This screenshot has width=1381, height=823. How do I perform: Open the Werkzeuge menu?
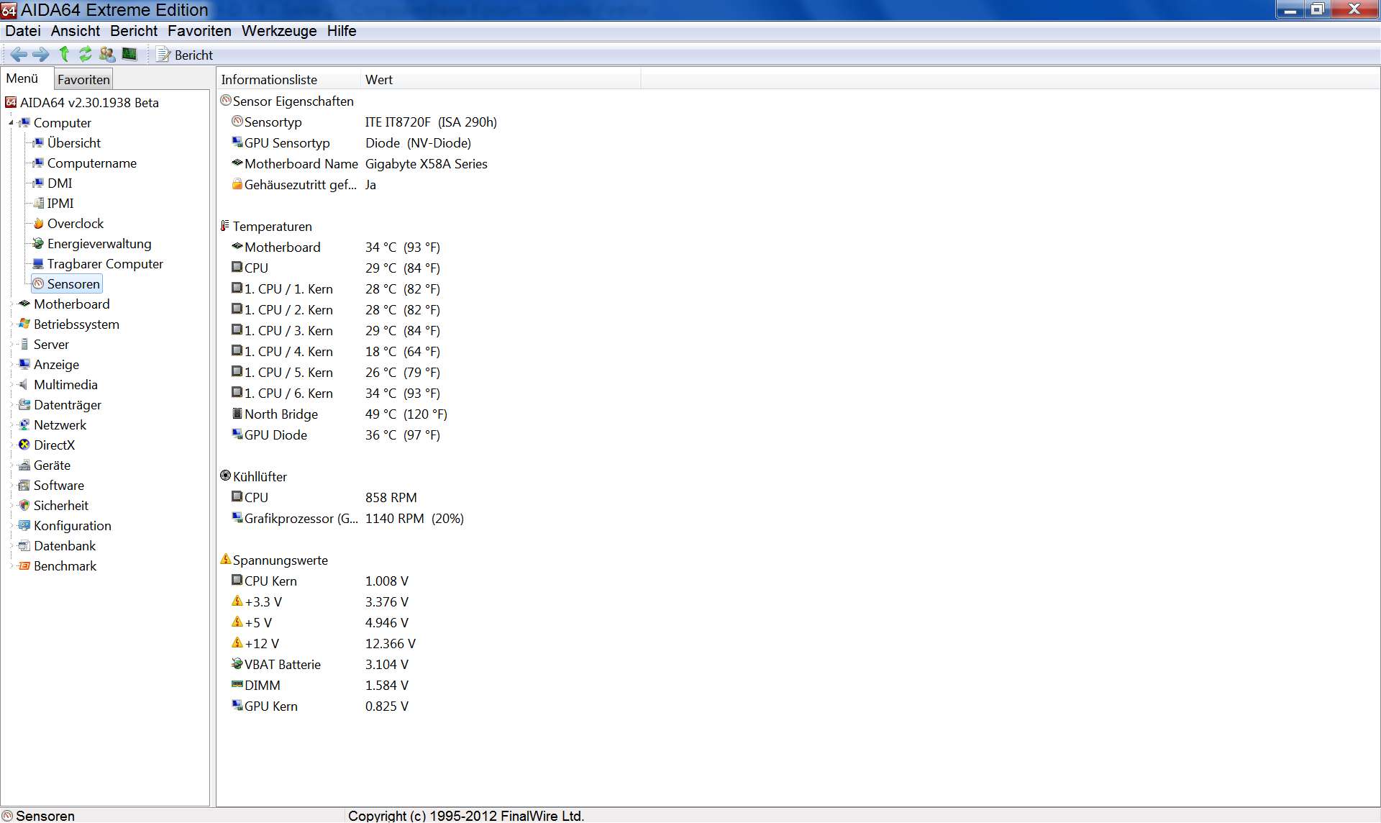pos(278,31)
